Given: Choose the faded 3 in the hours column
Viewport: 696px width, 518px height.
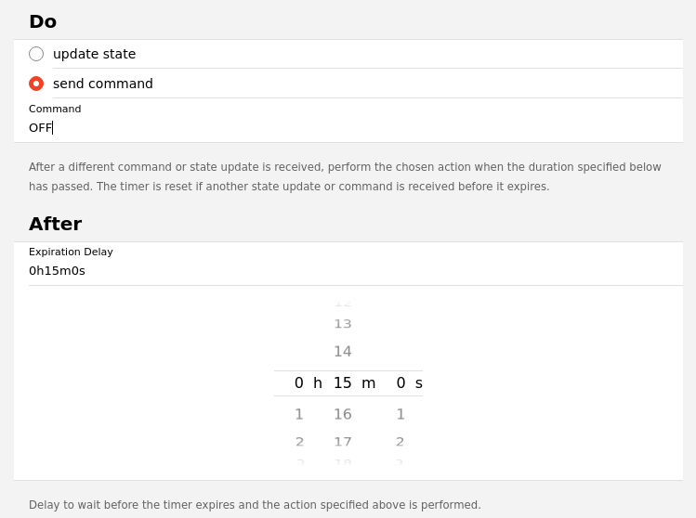Looking at the screenshot, I should [x=299, y=460].
